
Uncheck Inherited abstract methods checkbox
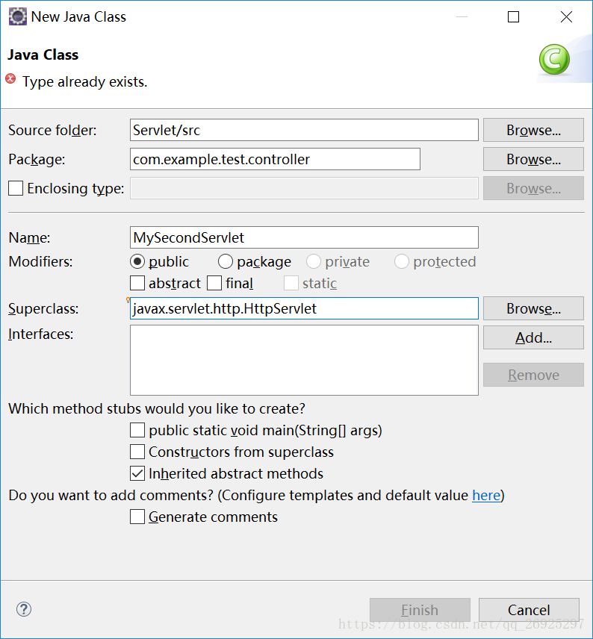(x=137, y=473)
